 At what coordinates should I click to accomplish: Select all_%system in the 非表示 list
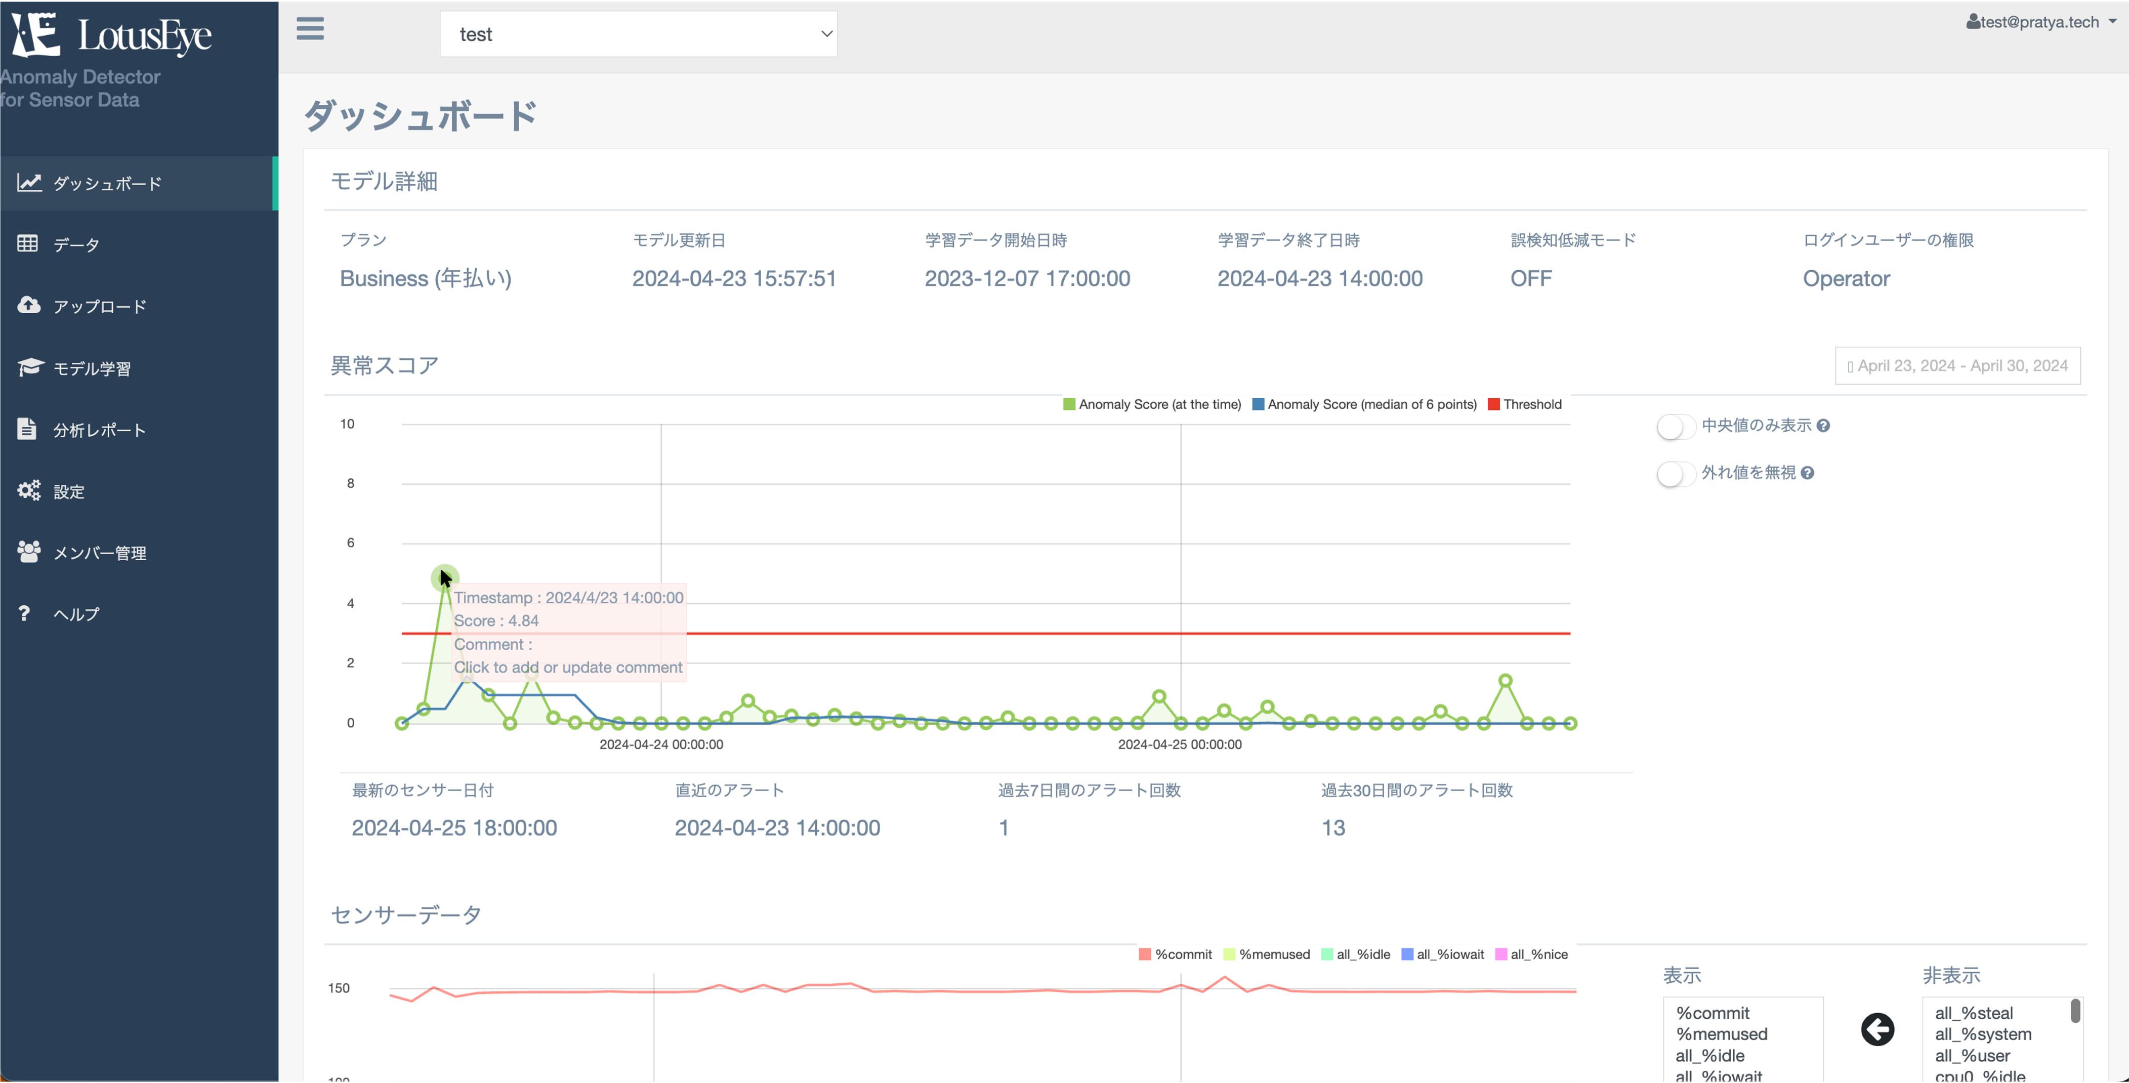(x=1983, y=1034)
